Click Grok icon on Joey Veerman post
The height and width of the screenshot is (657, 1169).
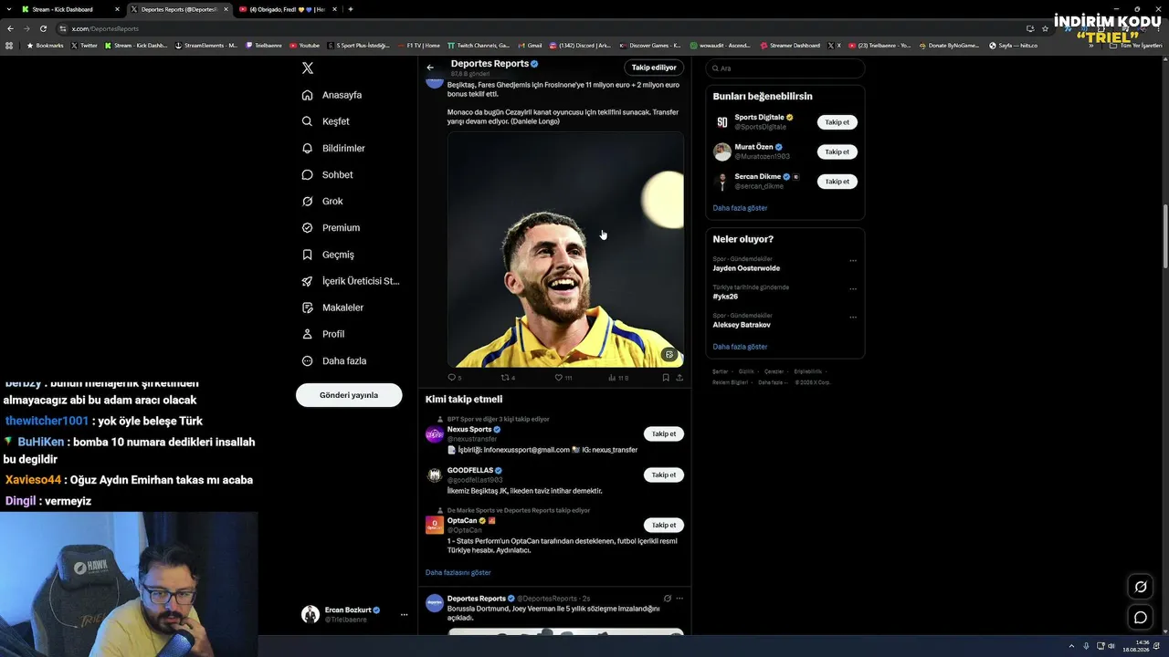coord(668,599)
